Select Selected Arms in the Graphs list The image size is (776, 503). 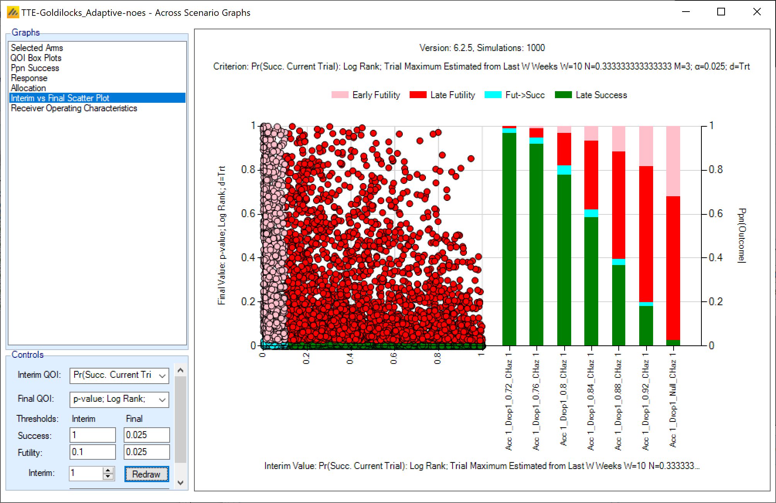point(37,48)
